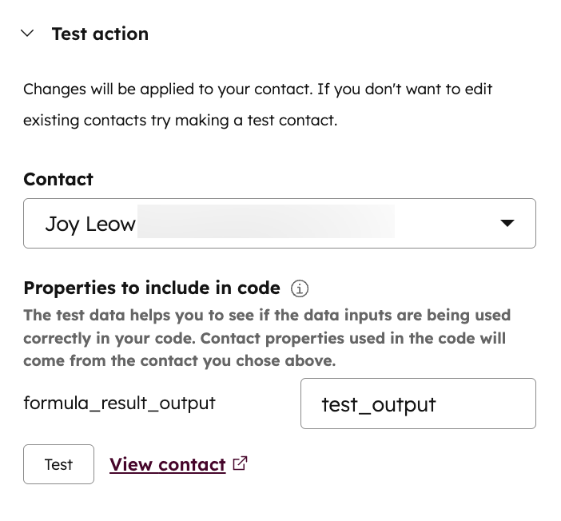The width and height of the screenshot is (561, 521).
Task: Collapse the Test action section chevron
Action: [29, 34]
